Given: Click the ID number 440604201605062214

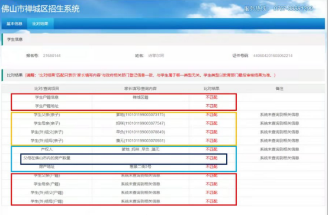Looking at the screenshot, I should coord(273,56).
